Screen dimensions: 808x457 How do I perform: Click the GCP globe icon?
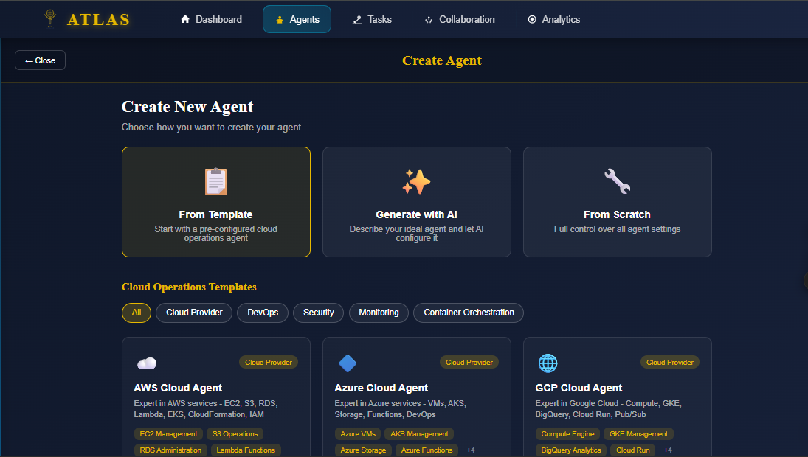click(548, 363)
